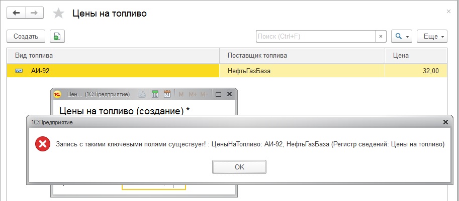
Task: Click the create-by-copying icon next to Создать
Action: pos(57,36)
